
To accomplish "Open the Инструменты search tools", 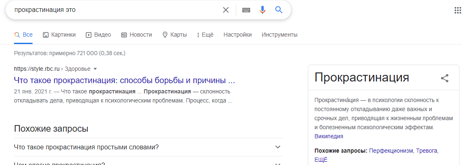I will [279, 35].
